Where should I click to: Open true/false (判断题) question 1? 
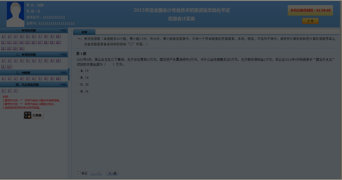pyautogui.click(x=4, y=79)
